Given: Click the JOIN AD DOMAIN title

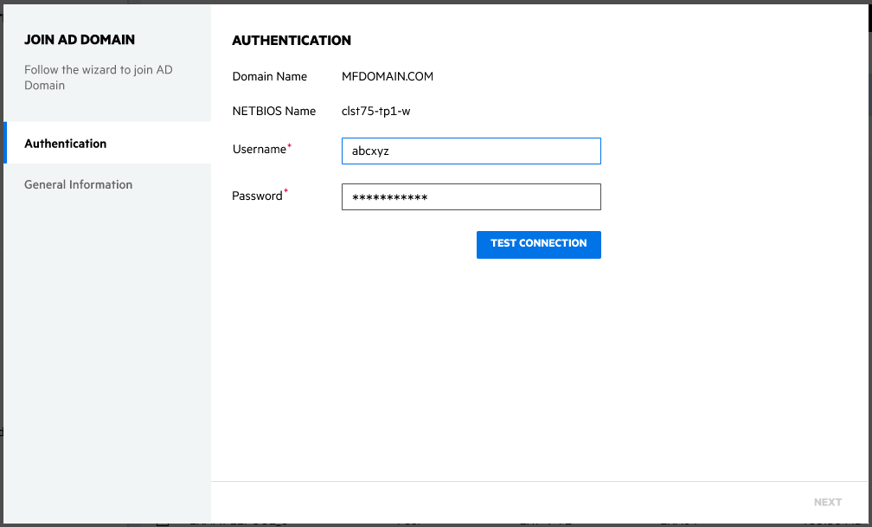Looking at the screenshot, I should [80, 40].
